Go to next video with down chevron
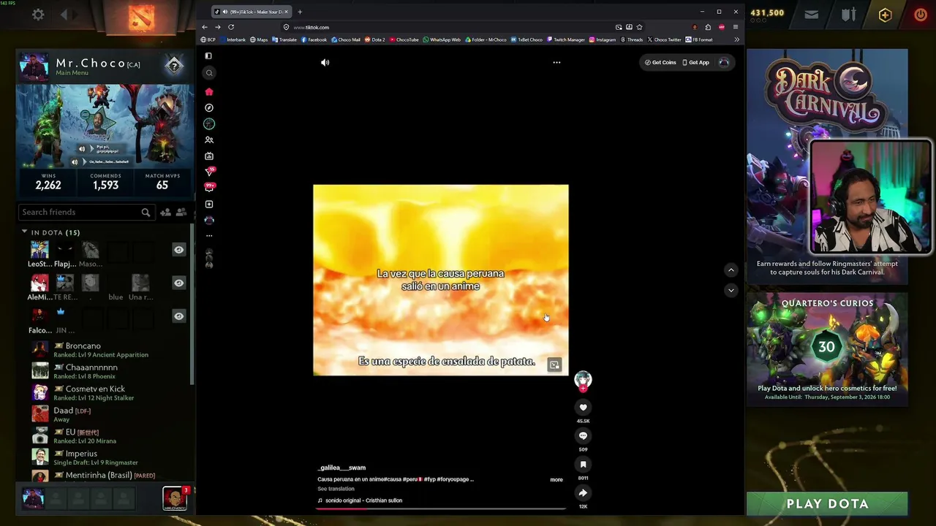 click(731, 290)
